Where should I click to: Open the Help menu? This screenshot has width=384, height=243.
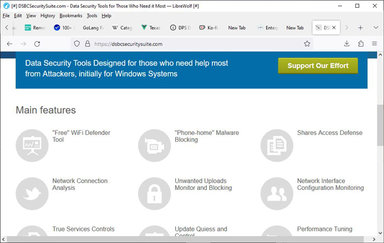pyautogui.click(x=106, y=15)
